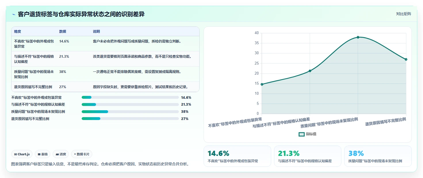
Task: Click the lightning icon beside the title
Action: [14, 14]
